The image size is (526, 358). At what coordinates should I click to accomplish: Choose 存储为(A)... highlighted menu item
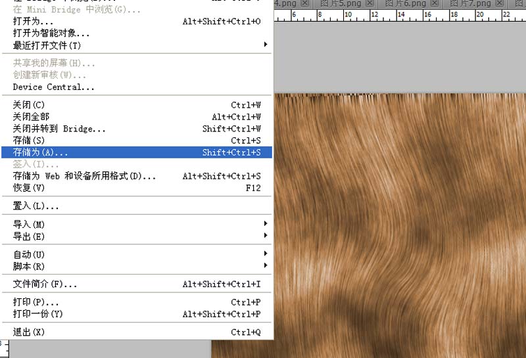[x=137, y=152]
